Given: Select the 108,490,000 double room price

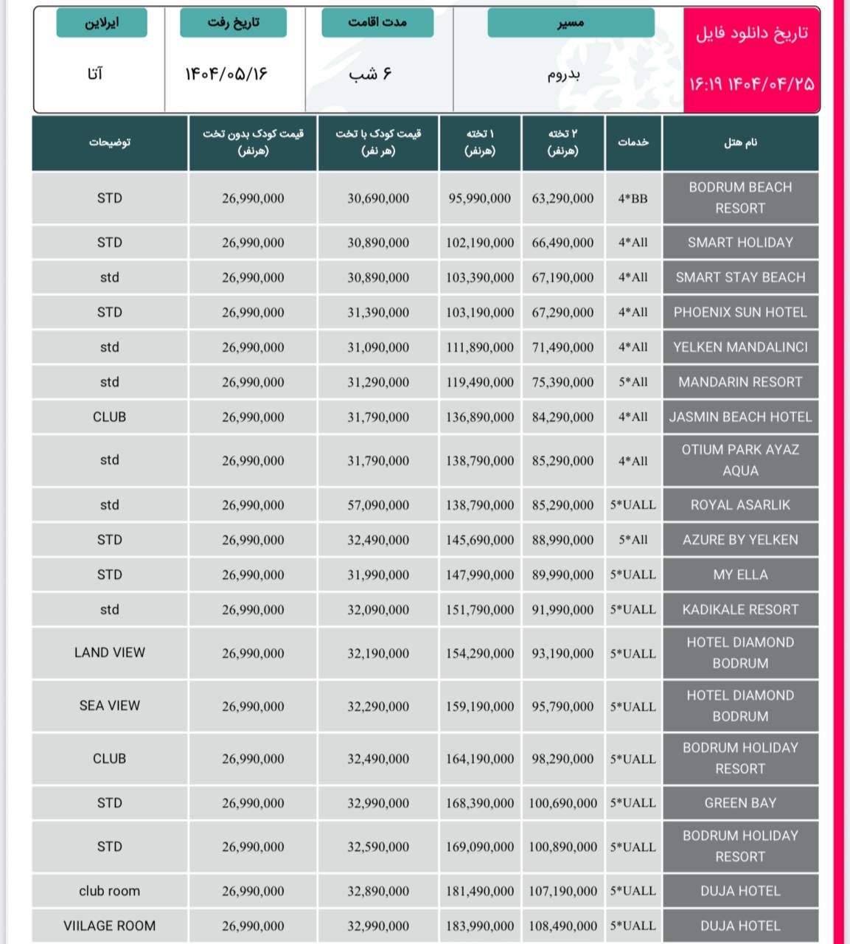Looking at the screenshot, I should pyautogui.click(x=562, y=926).
